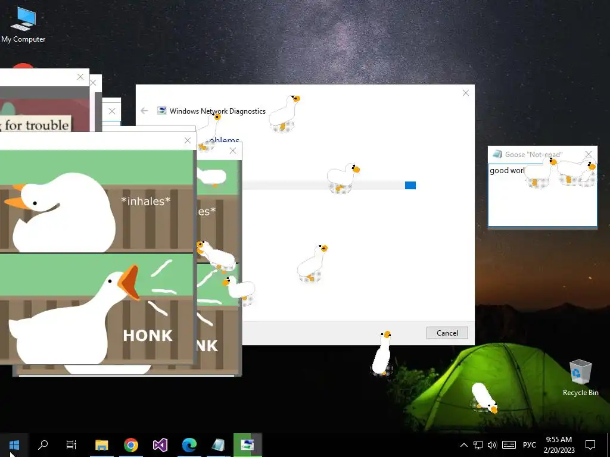Viewport: 610px width, 457px height.
Task: Open the volume speaker tray icon
Action: point(492,445)
